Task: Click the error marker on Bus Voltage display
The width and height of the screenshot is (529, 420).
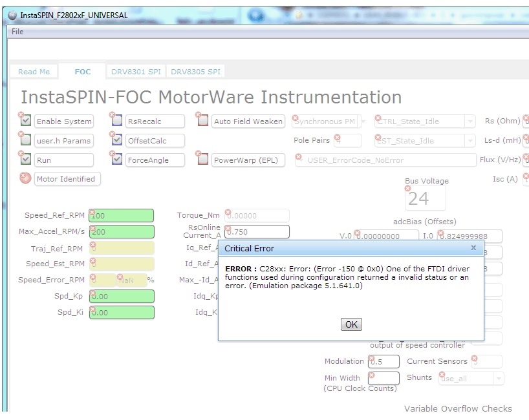Action: (408, 189)
